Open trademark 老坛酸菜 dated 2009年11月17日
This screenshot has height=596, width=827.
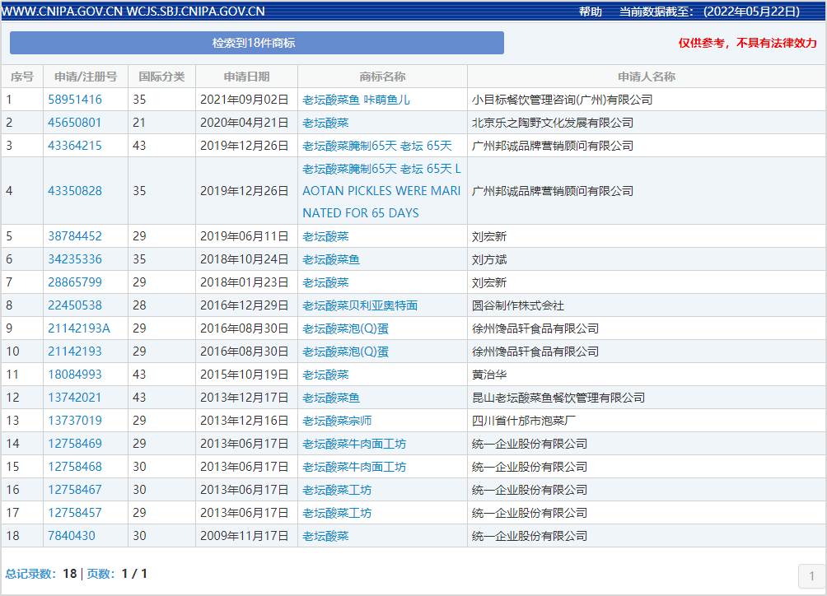325,536
